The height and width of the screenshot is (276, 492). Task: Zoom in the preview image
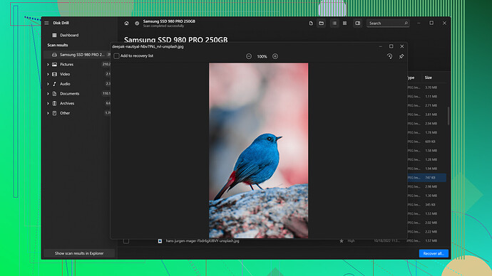point(275,56)
